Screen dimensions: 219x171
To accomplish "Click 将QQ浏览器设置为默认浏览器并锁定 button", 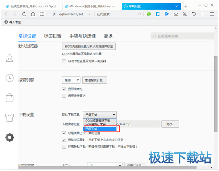I will (x=89, y=46).
